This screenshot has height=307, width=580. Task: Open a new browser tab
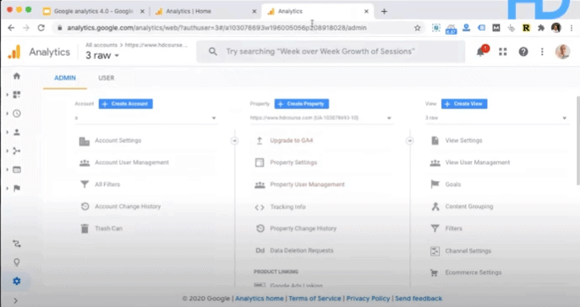click(384, 12)
